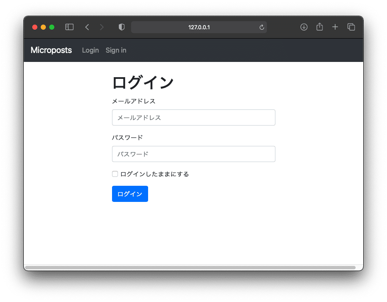387x302 pixels.
Task: Maximize the window with green button
Action: [52, 27]
